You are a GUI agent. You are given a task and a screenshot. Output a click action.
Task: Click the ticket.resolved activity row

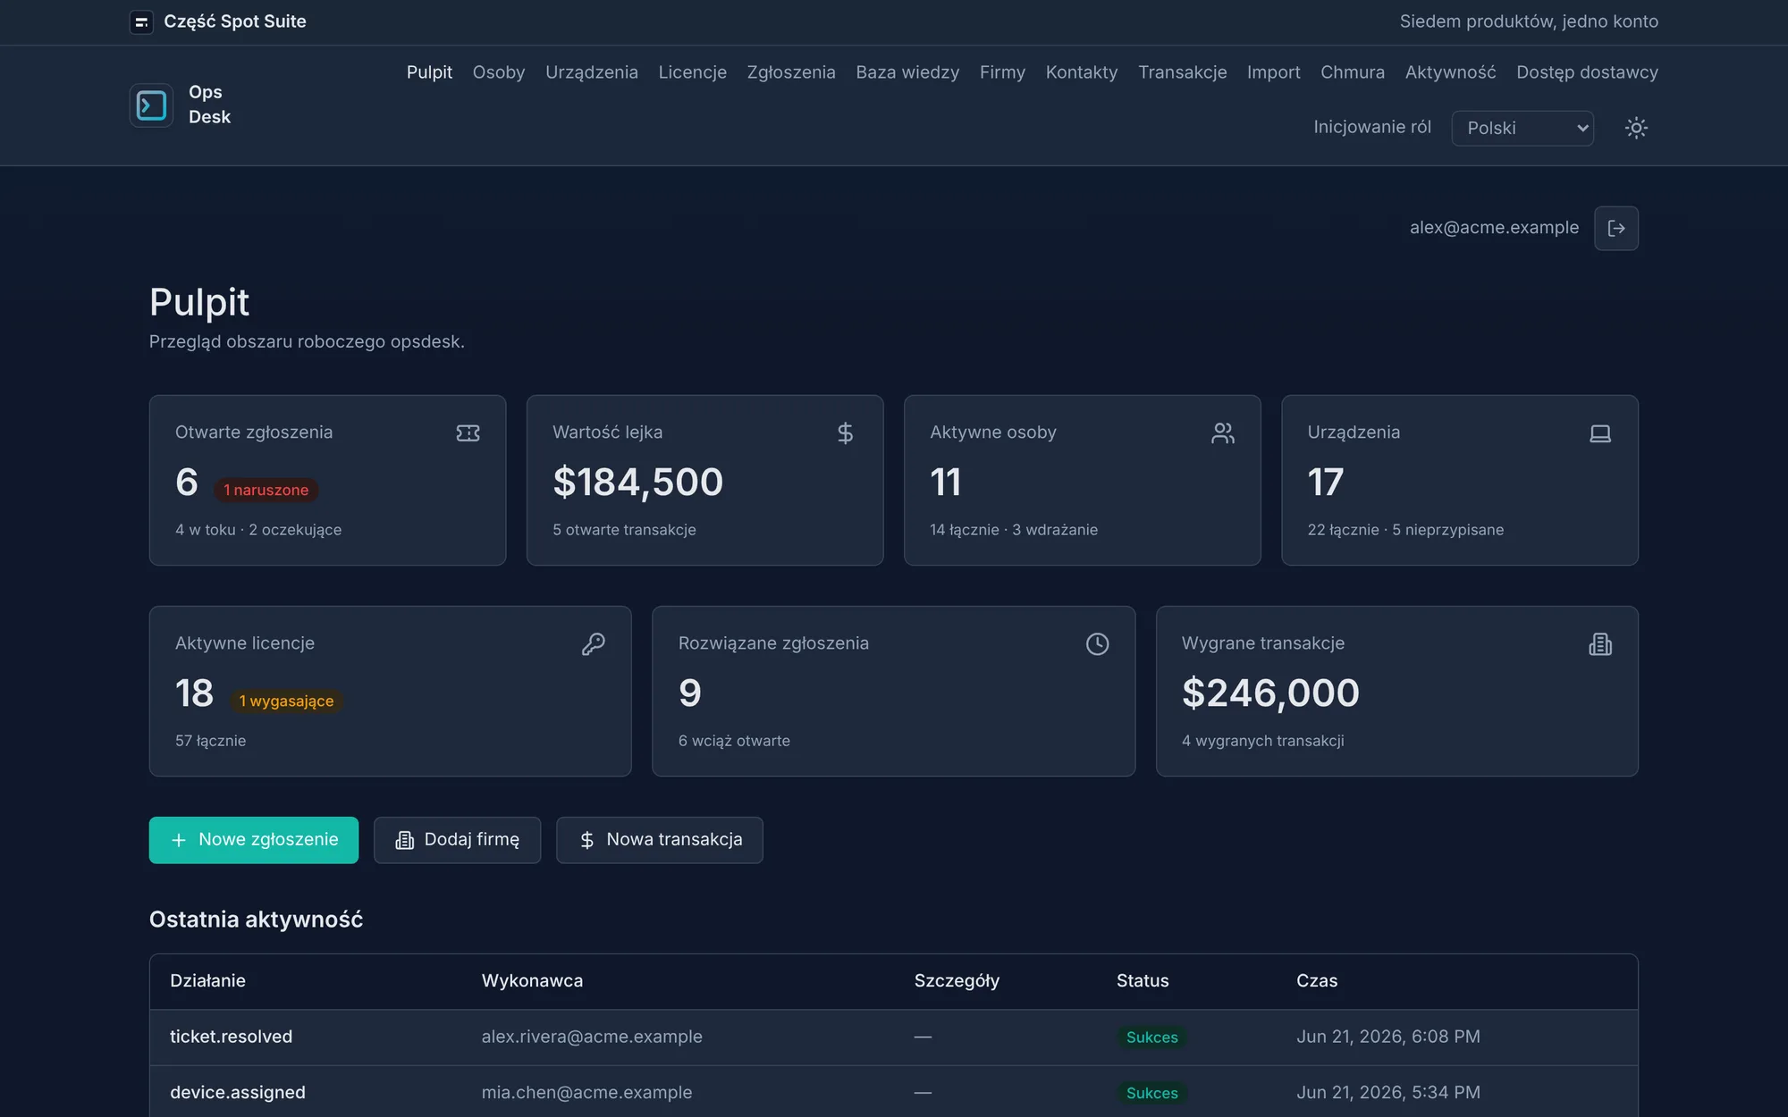(x=894, y=1037)
